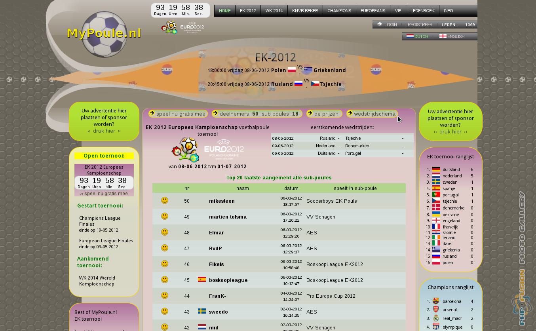Click the small Euro 2012 logo near the countdown
The width and height of the screenshot is (536, 331).
click(182, 27)
